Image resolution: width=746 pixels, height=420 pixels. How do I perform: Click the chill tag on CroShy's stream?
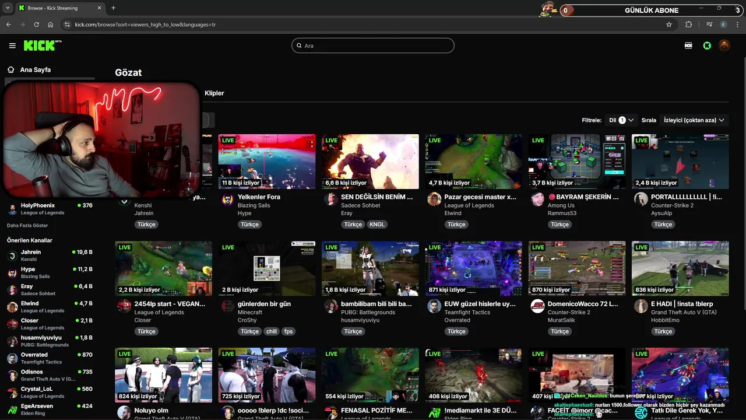[272, 331]
